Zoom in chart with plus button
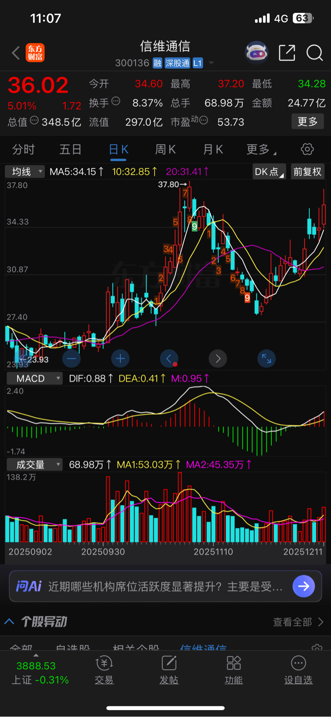Viewport: 331px width, 717px height. pos(120,358)
